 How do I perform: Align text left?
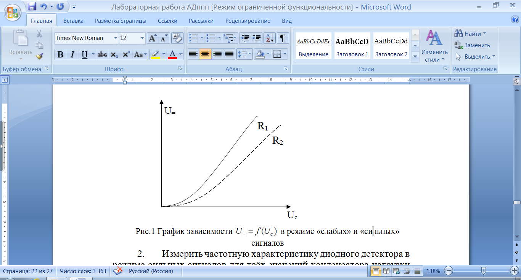pyautogui.click(x=193, y=54)
